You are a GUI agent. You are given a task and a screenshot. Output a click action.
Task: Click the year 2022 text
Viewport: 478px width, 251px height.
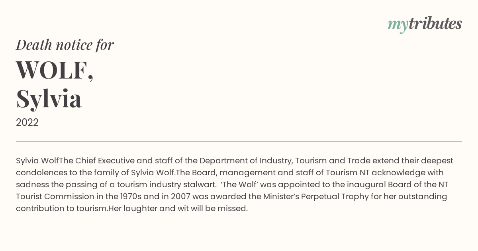click(x=27, y=123)
